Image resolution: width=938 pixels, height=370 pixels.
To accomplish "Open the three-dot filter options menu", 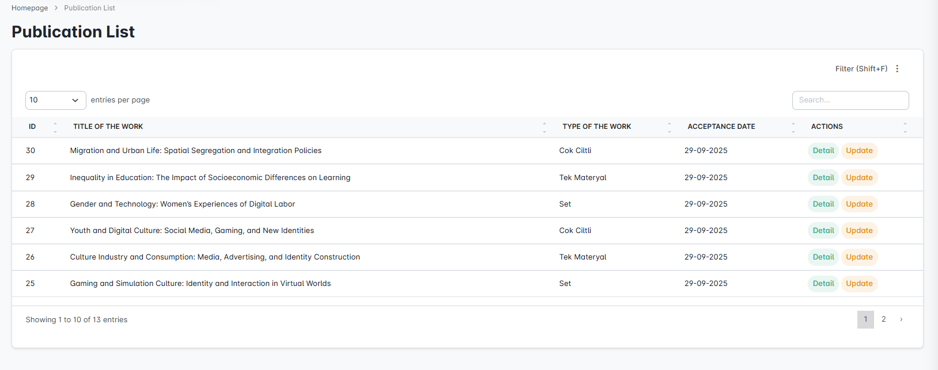I will click(897, 68).
